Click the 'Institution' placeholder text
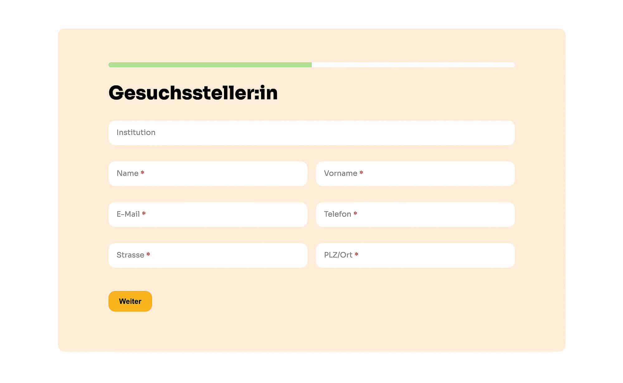The image size is (623, 383). coord(136,132)
